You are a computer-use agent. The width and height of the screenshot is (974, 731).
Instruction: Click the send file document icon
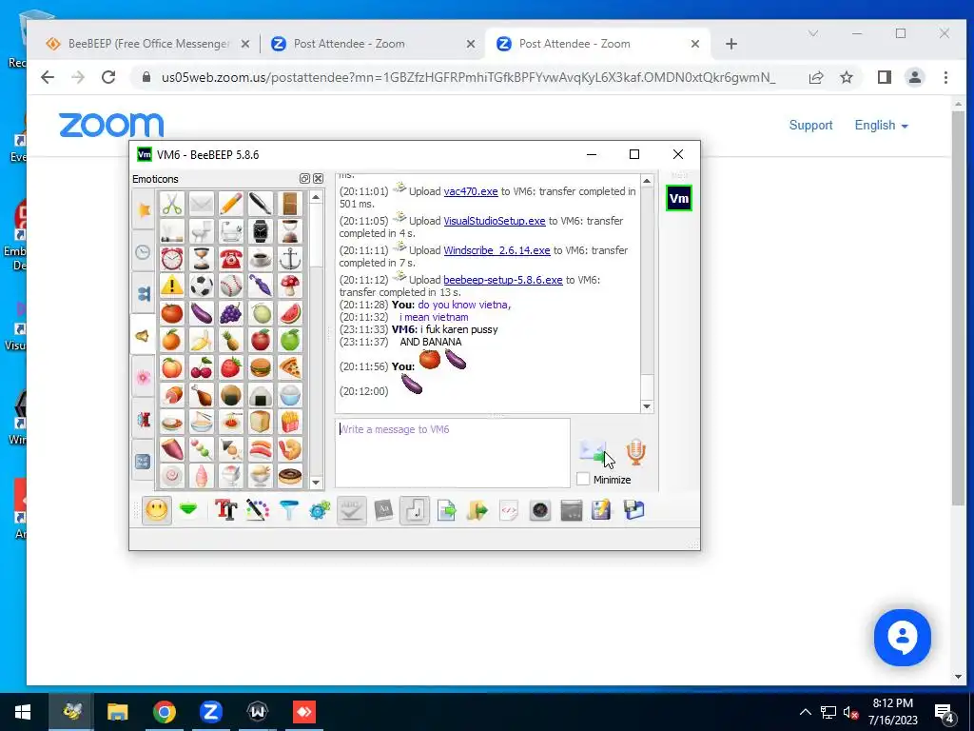coord(446,511)
